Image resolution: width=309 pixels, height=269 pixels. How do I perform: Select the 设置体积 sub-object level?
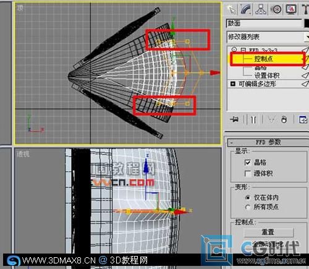pyautogui.click(x=267, y=75)
